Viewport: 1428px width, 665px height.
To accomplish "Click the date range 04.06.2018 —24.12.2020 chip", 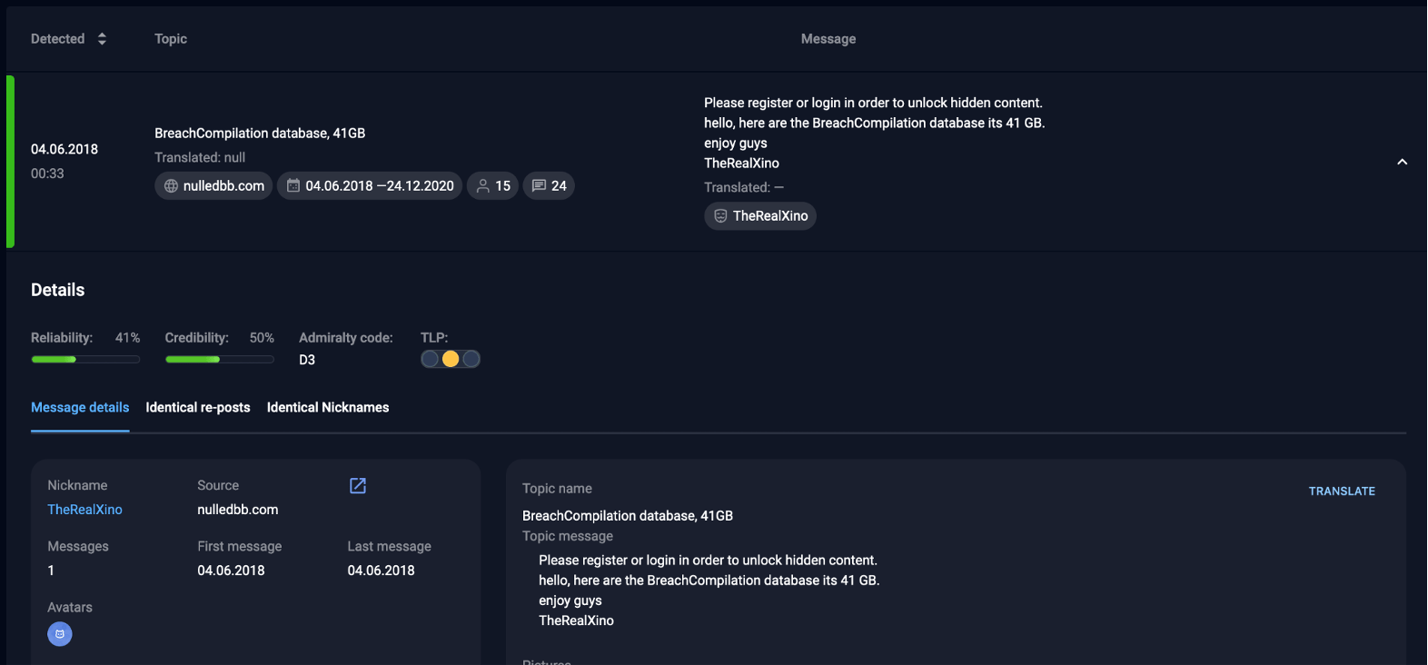I will [370, 185].
